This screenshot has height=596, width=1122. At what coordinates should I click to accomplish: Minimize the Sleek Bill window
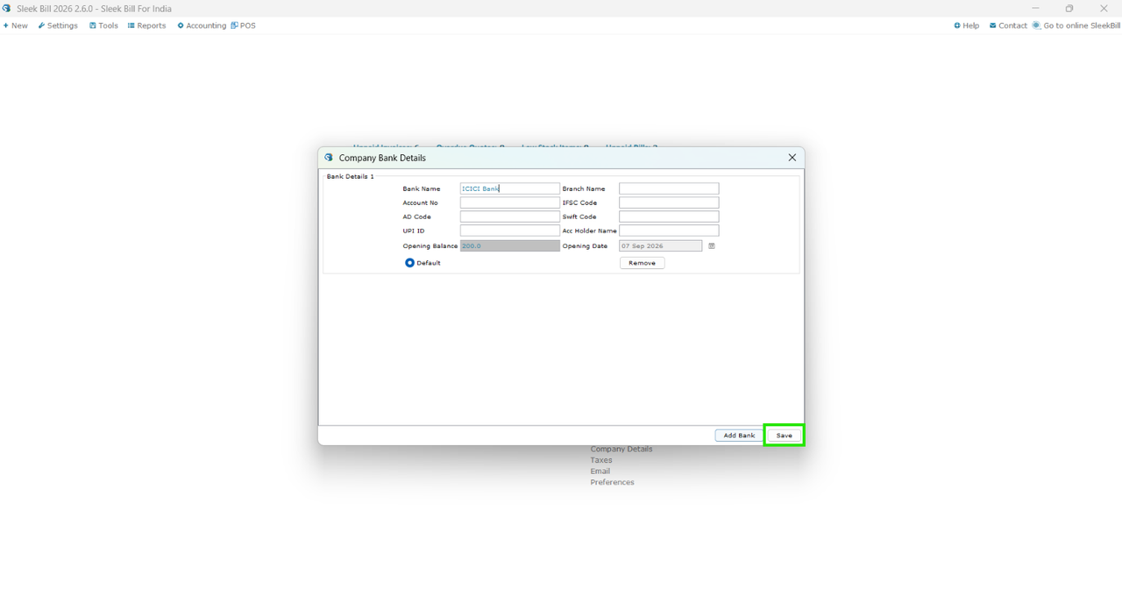(x=1035, y=9)
